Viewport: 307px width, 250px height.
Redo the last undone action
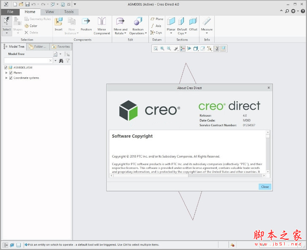43,4
